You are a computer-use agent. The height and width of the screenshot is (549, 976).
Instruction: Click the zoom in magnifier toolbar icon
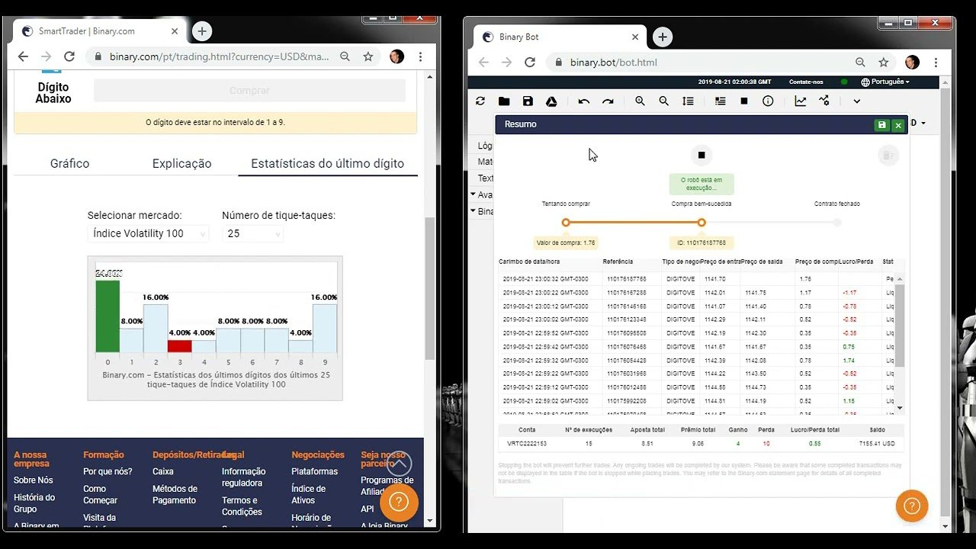(640, 101)
